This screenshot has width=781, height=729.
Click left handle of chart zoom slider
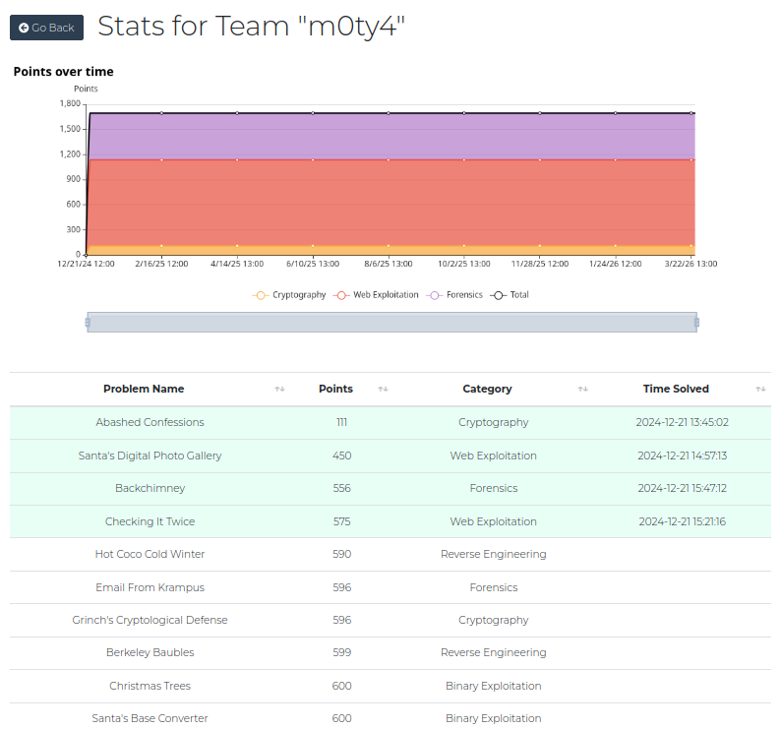coord(88,322)
